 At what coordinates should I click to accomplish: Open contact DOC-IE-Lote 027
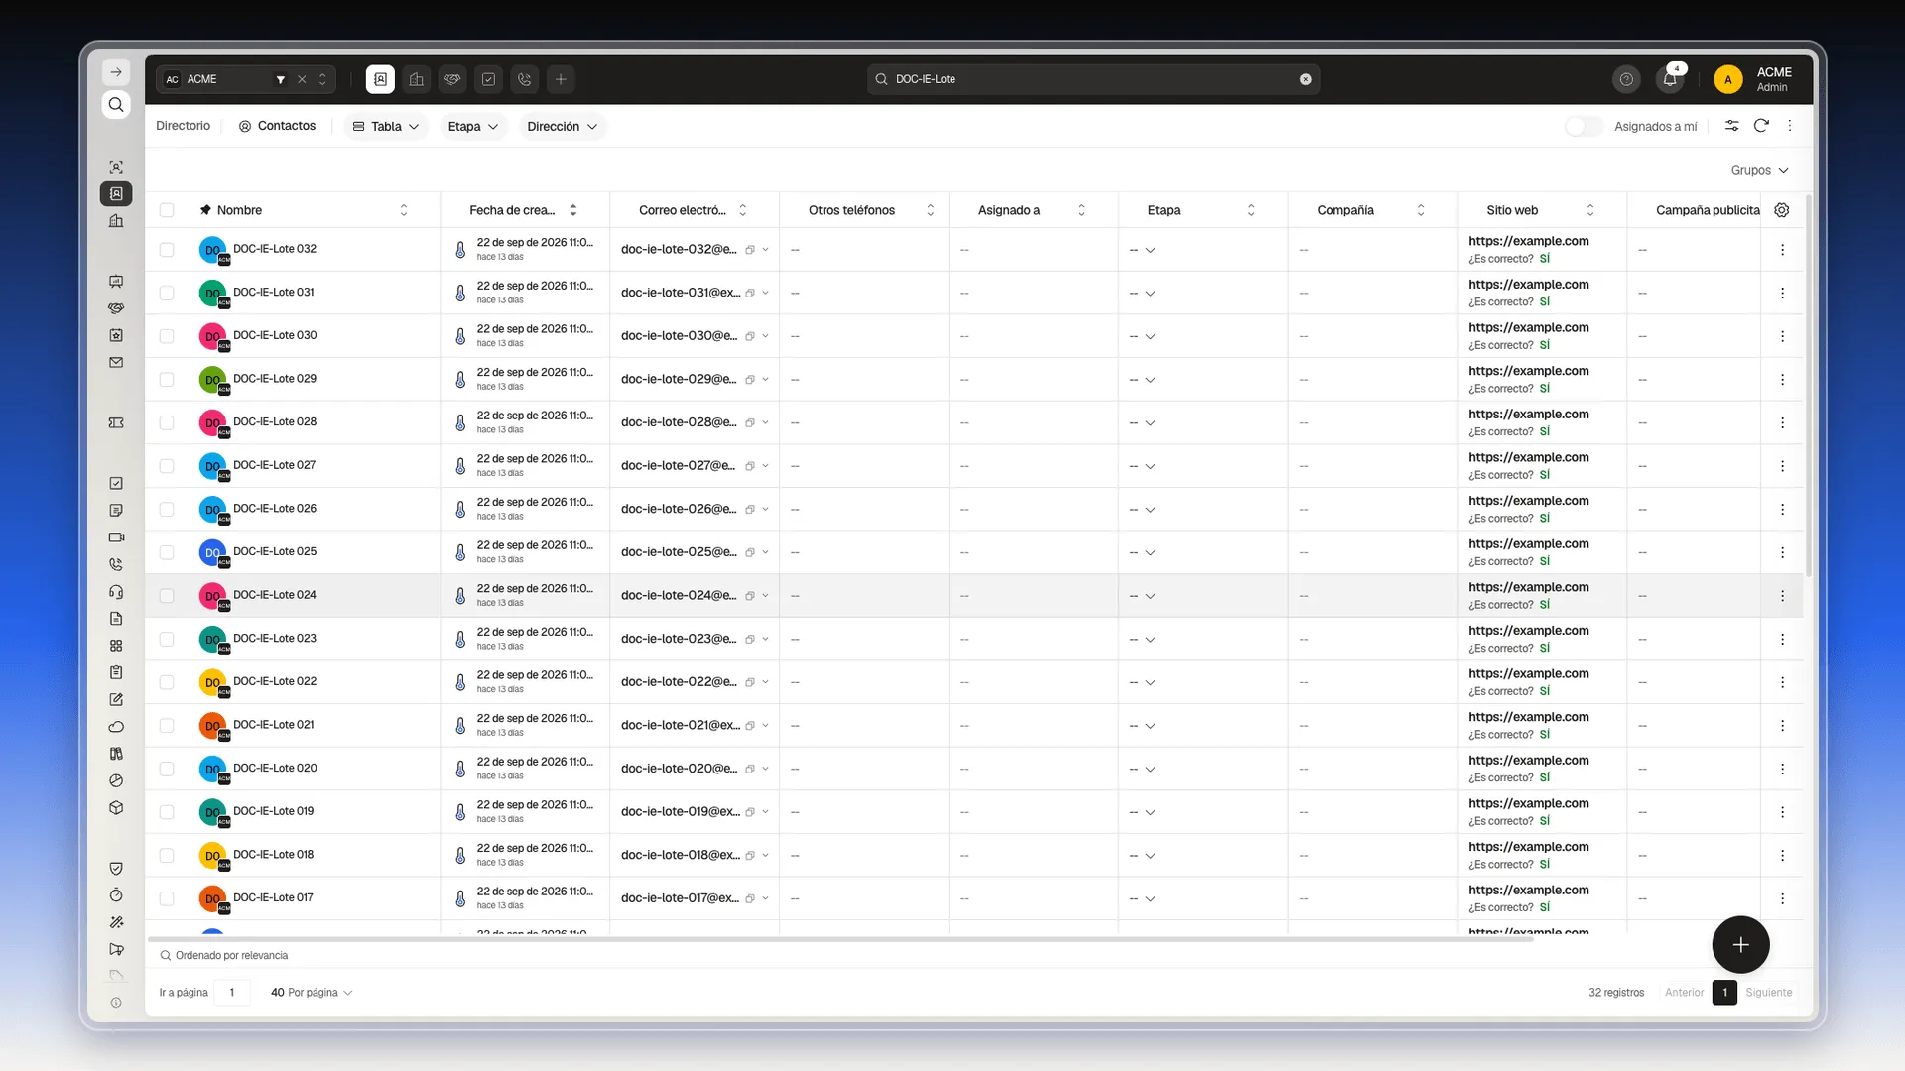[x=275, y=465]
